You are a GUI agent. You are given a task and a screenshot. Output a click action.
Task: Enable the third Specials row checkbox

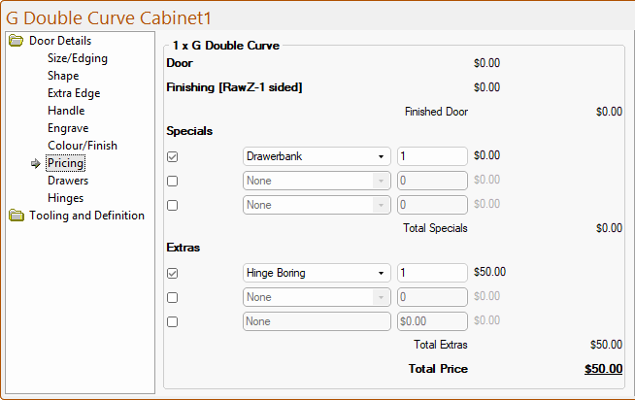tap(173, 205)
